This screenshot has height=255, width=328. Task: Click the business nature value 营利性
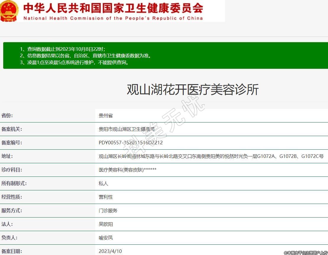[x=106, y=197]
